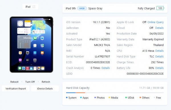Screen dimensions: 171x110
Task: Refresh the device information
Action: (x=46, y=82)
